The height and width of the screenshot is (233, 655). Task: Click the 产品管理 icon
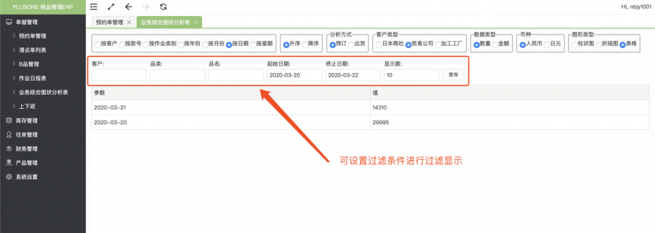(9, 163)
